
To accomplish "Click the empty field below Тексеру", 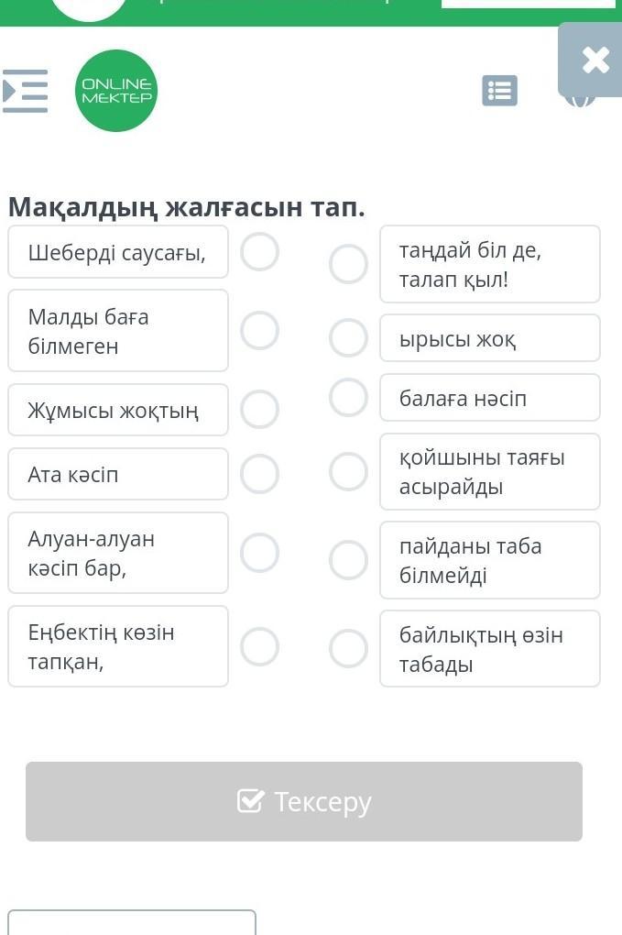I will tap(132, 922).
